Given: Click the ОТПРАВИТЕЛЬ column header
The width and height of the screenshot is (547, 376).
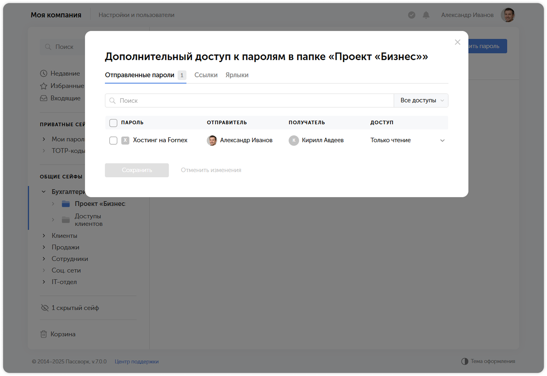Looking at the screenshot, I should 227,123.
